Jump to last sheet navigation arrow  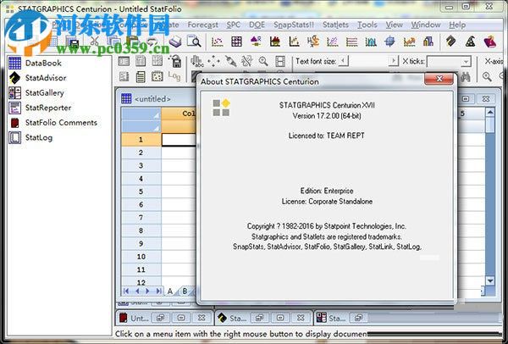point(158,291)
